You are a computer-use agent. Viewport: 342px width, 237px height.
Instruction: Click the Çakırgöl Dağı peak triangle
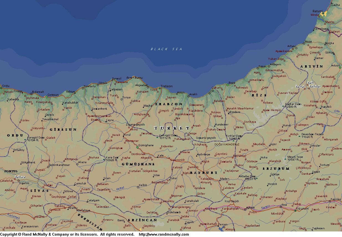157,137
